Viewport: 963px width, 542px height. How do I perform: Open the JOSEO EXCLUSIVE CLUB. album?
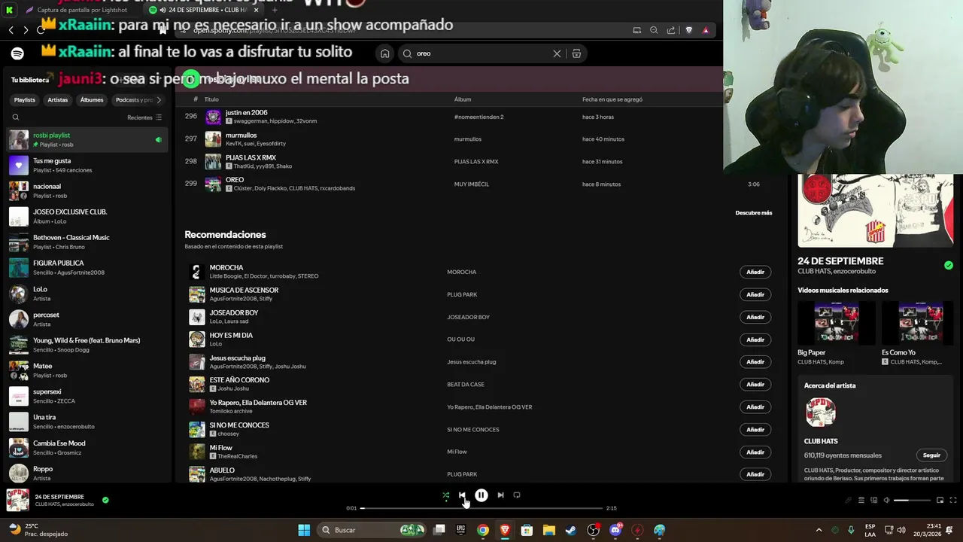point(87,216)
